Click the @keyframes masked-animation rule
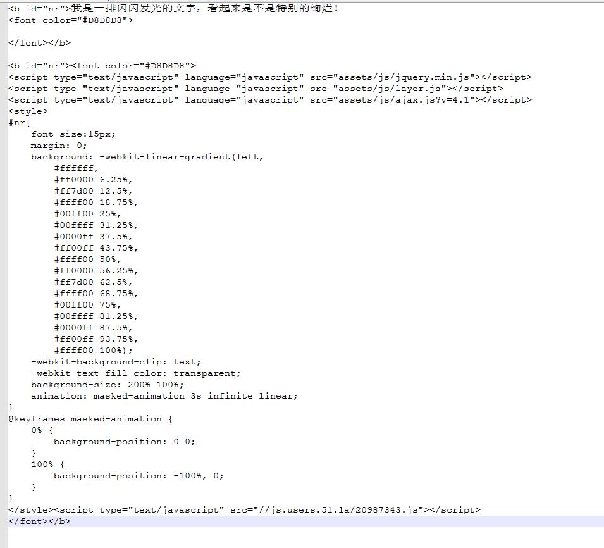 point(90,419)
